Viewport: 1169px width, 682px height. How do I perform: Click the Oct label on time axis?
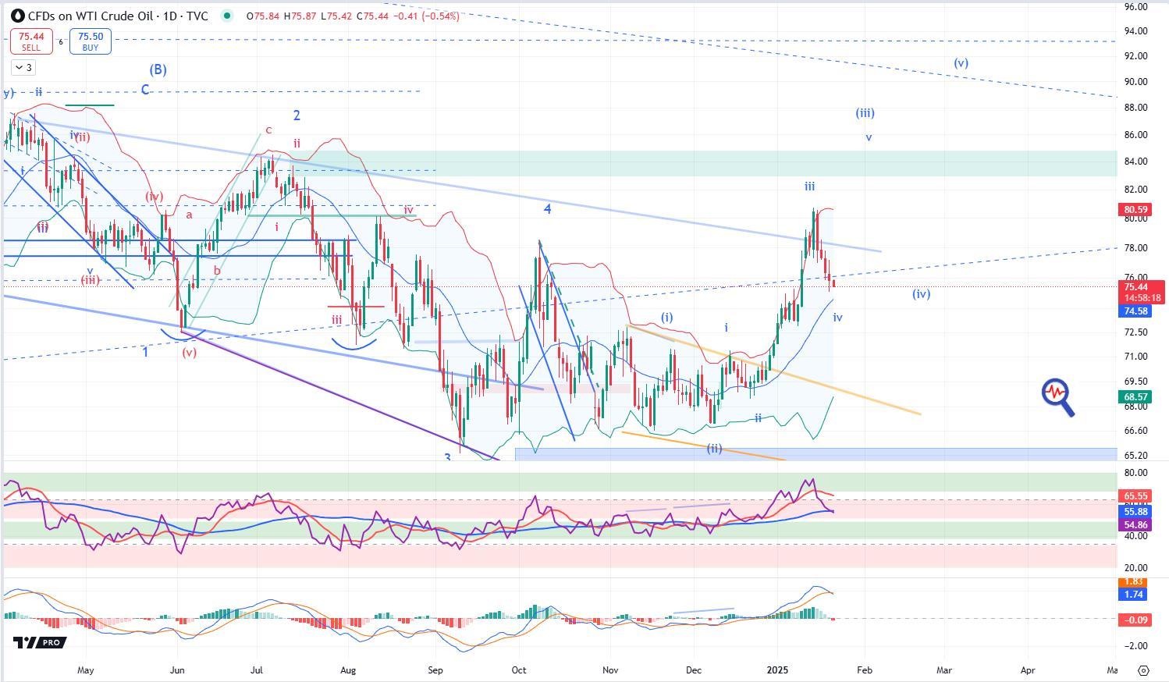pyautogui.click(x=519, y=670)
